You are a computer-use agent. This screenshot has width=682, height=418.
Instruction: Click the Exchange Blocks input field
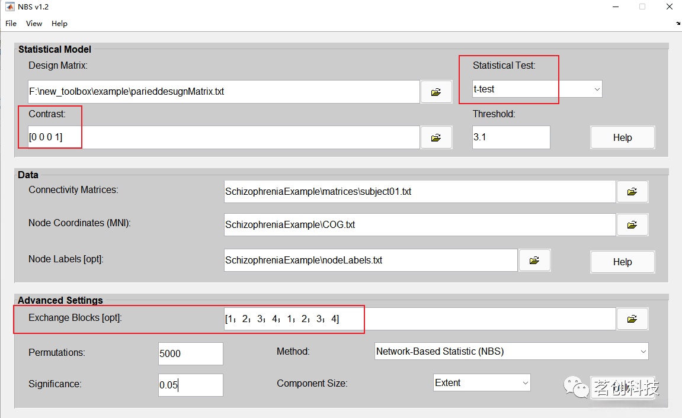420,319
